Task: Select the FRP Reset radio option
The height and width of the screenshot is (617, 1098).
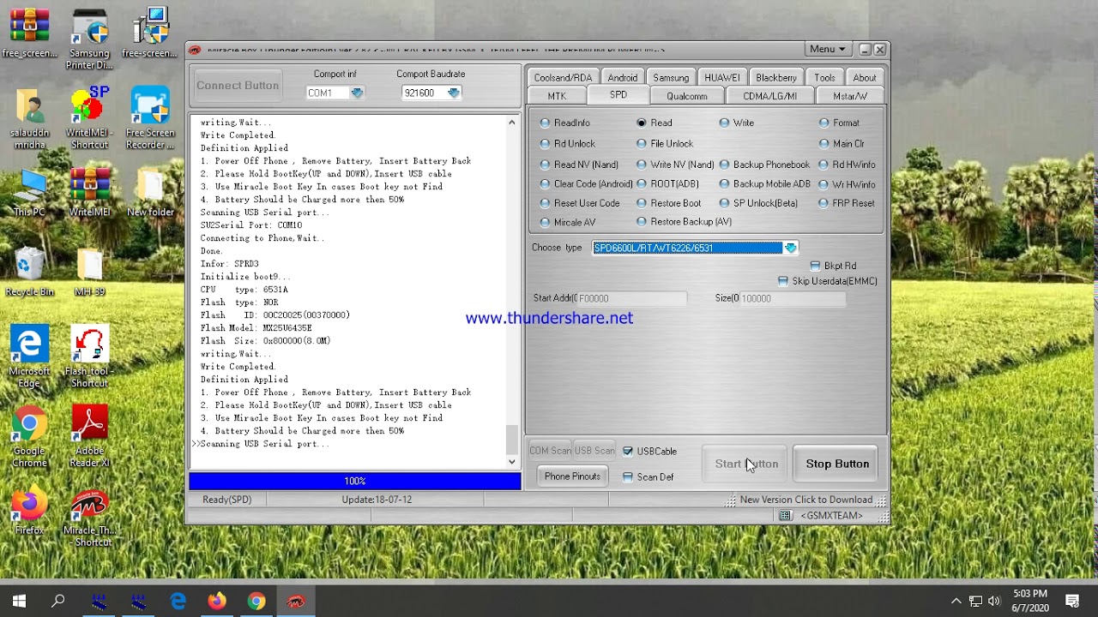Action: pyautogui.click(x=824, y=204)
